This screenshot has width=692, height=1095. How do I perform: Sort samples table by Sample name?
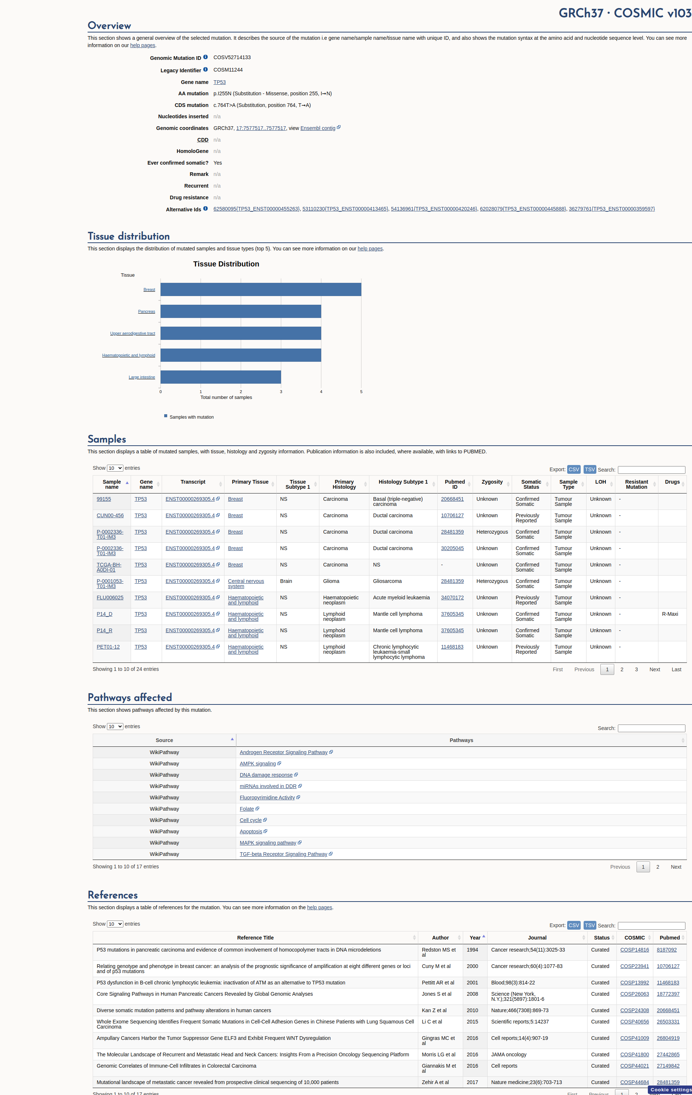[112, 484]
